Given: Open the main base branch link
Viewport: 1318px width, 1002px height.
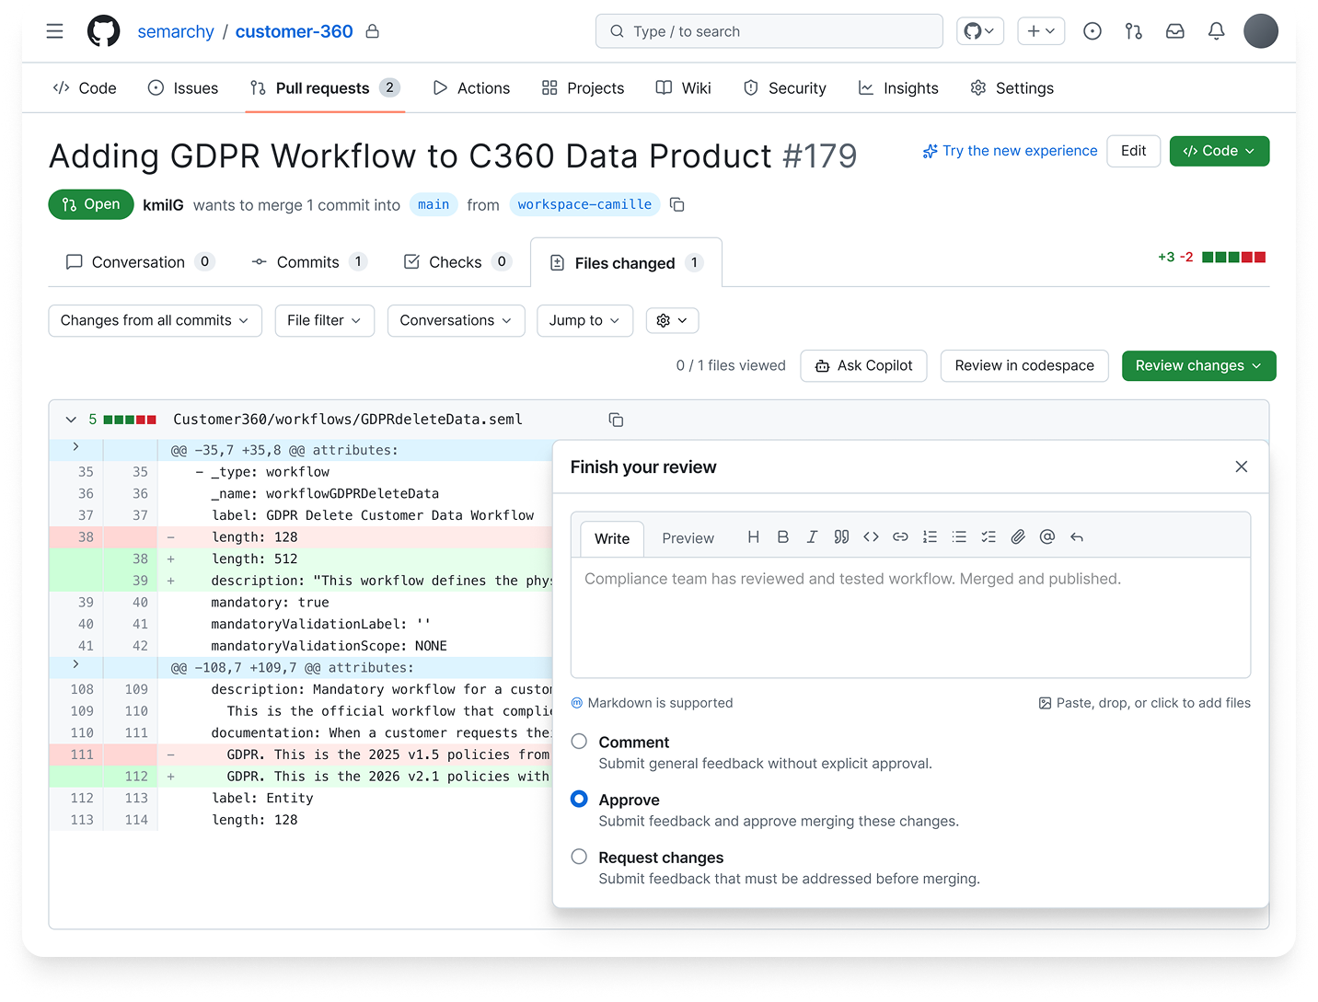Looking at the screenshot, I should [434, 204].
